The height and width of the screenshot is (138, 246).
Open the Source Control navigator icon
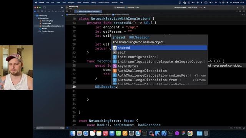(x=38, y=11)
